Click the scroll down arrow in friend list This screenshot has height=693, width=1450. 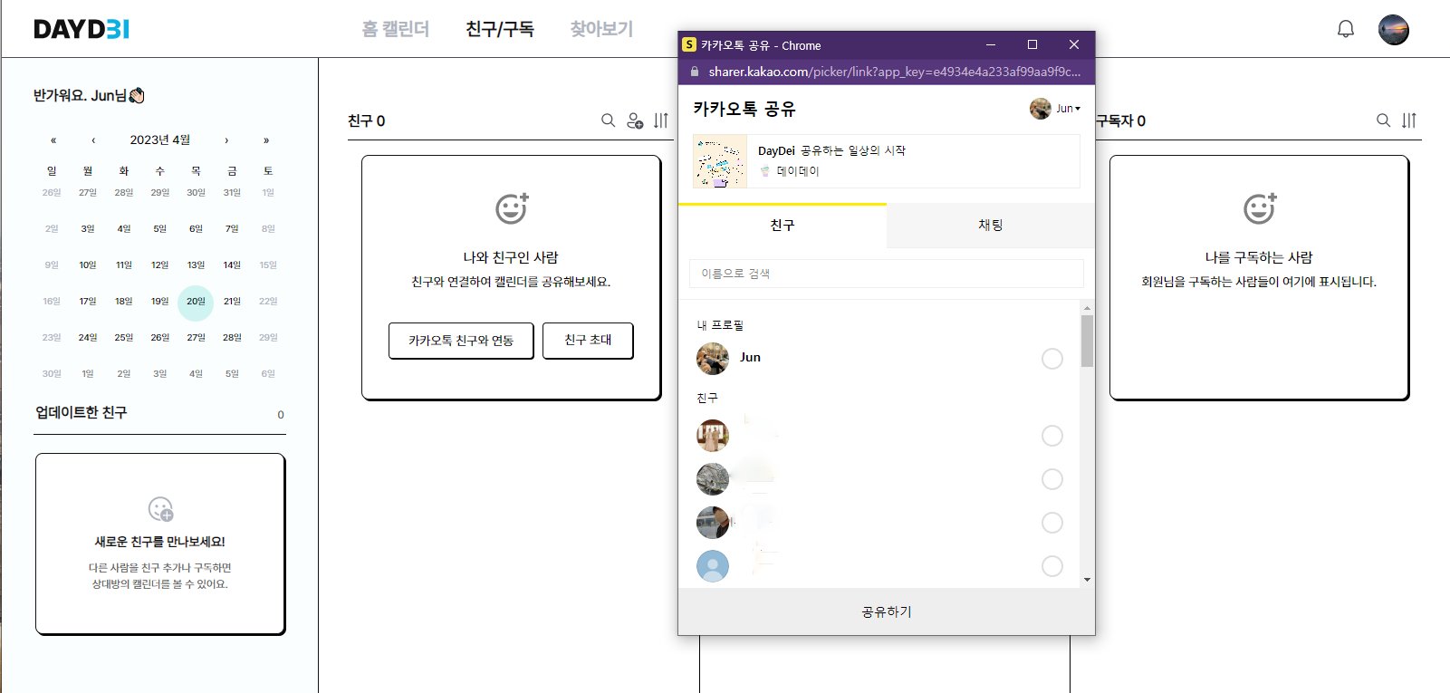(1087, 580)
